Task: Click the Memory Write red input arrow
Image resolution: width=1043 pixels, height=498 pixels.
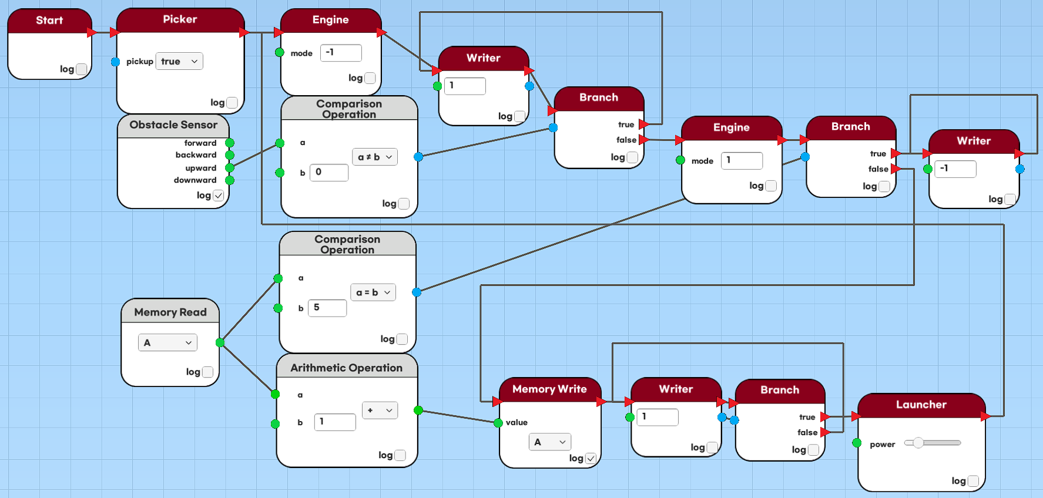Action: tap(498, 402)
